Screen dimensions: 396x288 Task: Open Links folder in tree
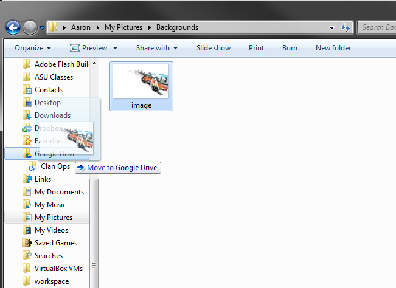pyautogui.click(x=43, y=179)
